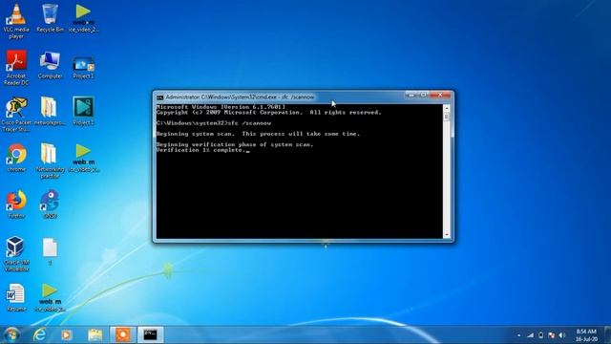Launch the Firefox desktop shortcut

tap(16, 204)
